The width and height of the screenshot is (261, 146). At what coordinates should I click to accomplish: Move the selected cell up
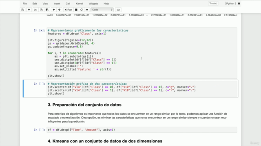pos(53,10)
